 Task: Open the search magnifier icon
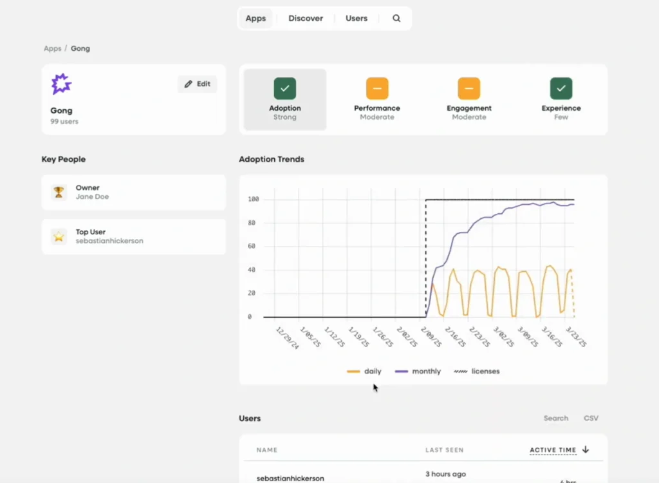pos(396,18)
